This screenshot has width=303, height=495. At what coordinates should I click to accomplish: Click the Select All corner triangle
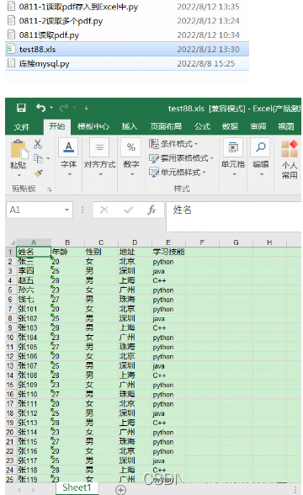12,242
